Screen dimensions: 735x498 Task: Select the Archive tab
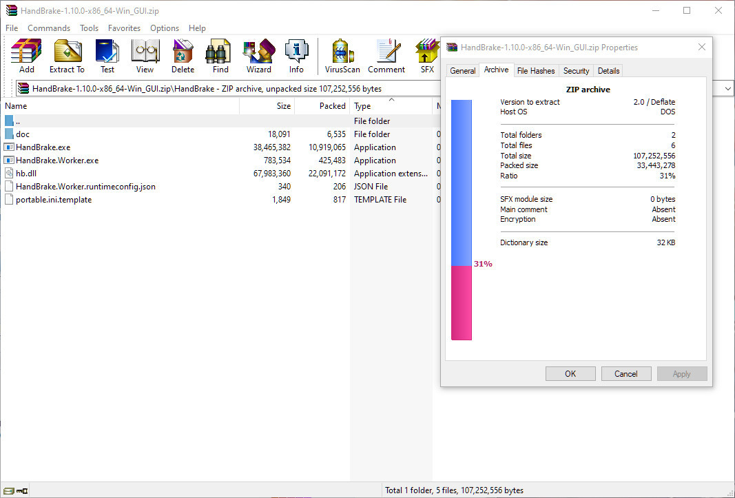(x=497, y=70)
